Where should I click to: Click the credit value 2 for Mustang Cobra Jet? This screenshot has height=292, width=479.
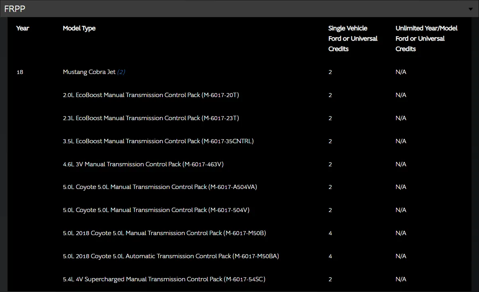coord(330,72)
